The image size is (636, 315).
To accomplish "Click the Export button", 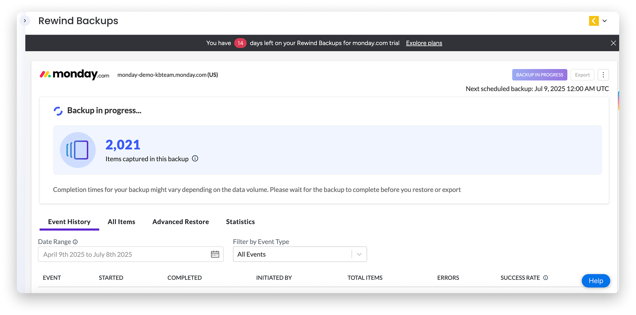I will (582, 75).
